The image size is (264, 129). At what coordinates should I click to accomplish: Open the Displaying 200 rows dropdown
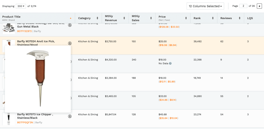(x=21, y=6)
